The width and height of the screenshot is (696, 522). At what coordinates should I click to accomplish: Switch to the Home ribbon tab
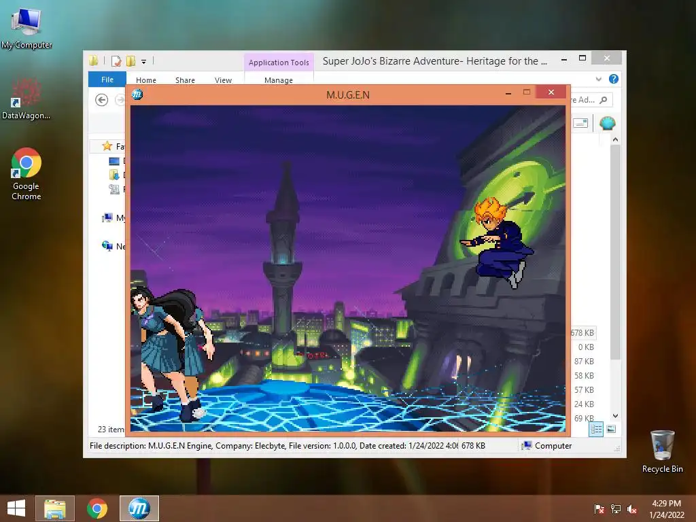pyautogui.click(x=146, y=80)
